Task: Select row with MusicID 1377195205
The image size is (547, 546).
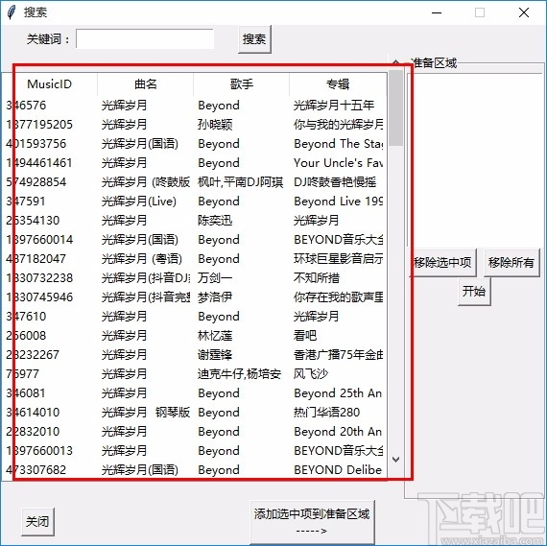Action: [194, 124]
